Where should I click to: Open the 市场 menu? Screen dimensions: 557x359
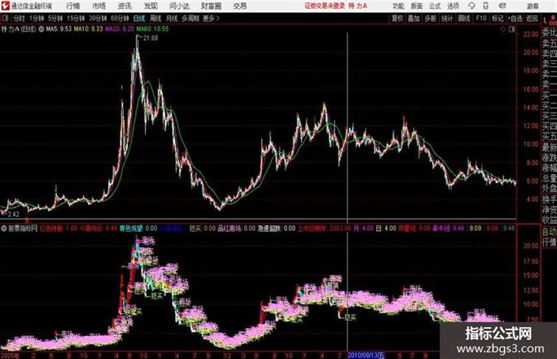99,6
